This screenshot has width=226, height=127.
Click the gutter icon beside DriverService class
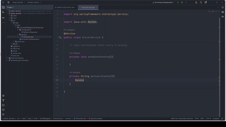(60, 37)
